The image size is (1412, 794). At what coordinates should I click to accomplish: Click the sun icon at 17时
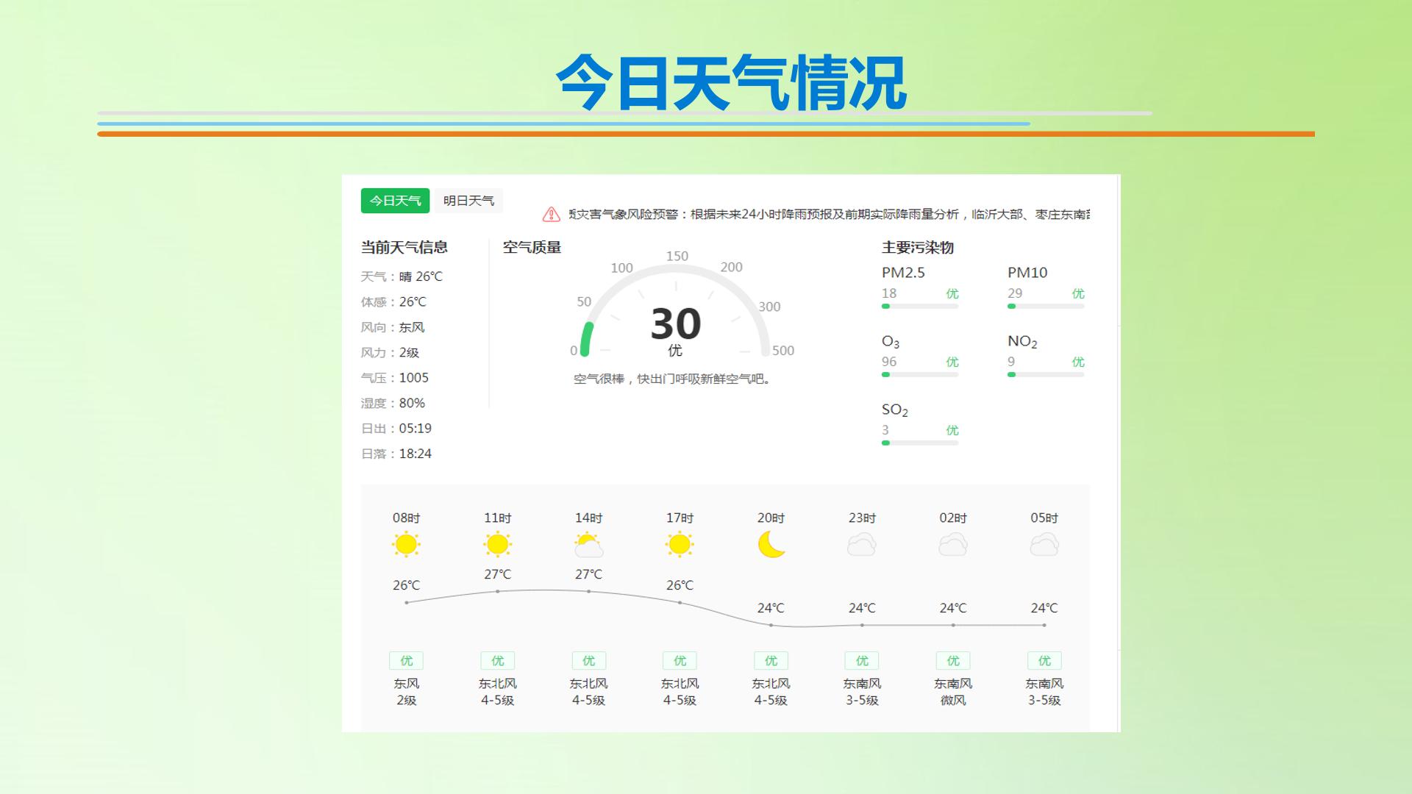pos(680,545)
